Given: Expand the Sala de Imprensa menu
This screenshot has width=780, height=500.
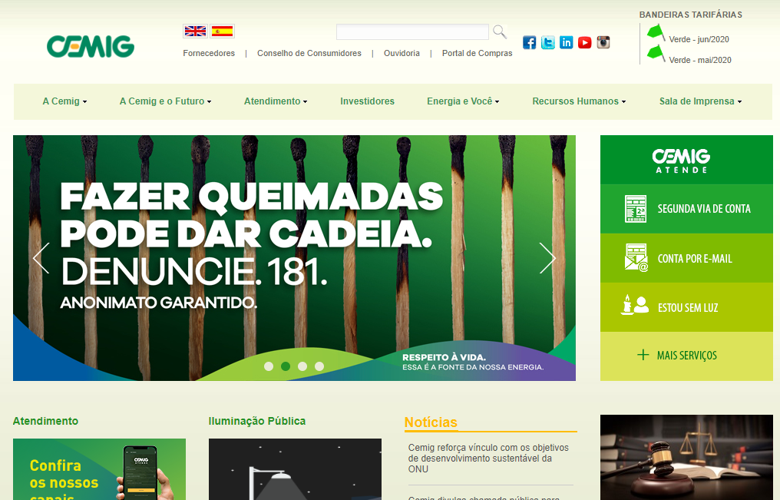Looking at the screenshot, I should coord(700,101).
